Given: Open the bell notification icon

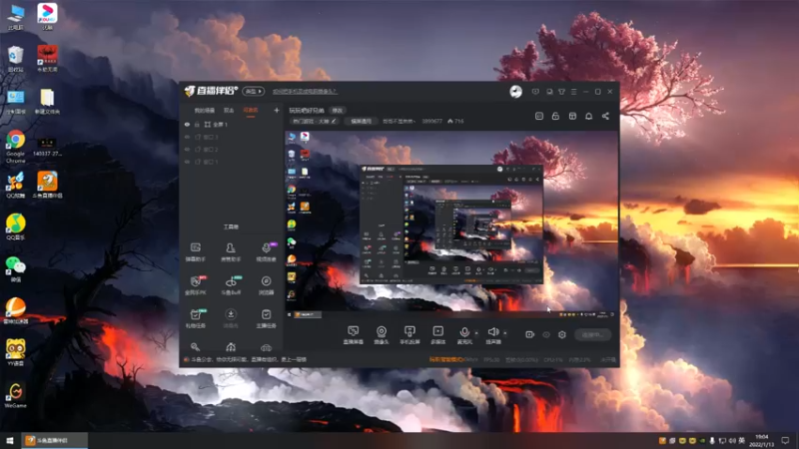Looking at the screenshot, I should (588, 116).
